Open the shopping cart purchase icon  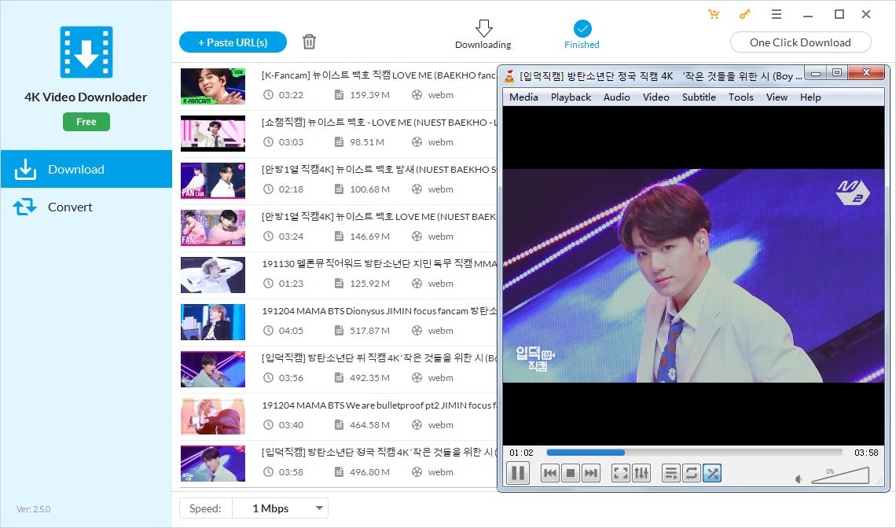(x=714, y=13)
